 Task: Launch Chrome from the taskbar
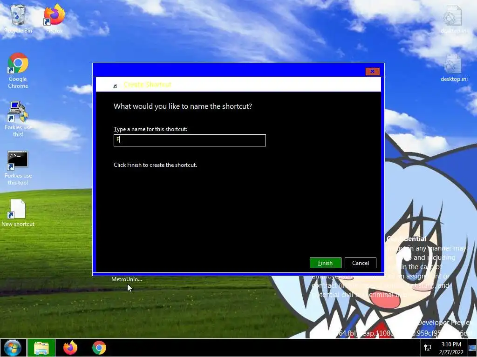99,348
